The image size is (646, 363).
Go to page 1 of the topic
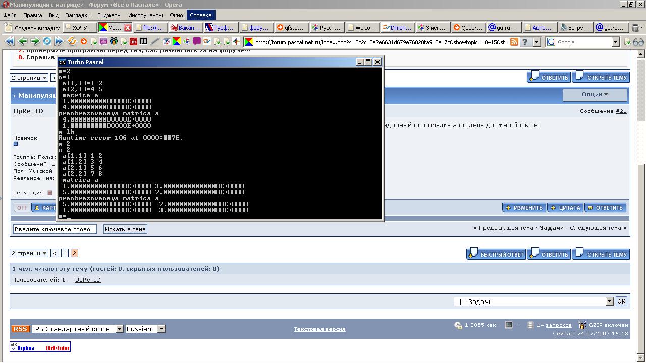pos(65,253)
